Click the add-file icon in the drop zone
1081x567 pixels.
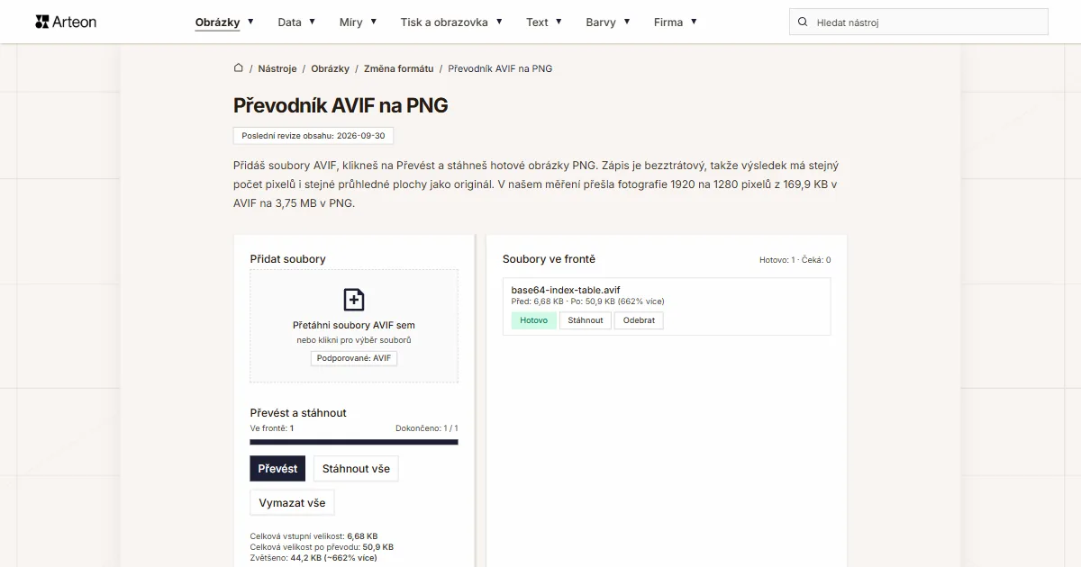(x=354, y=300)
